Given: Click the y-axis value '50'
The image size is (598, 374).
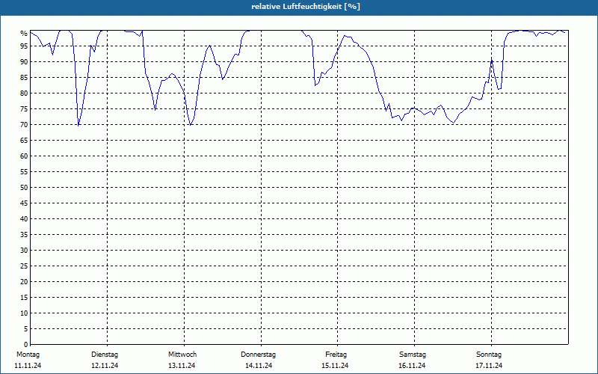Looking at the screenshot, I should pyautogui.click(x=24, y=188).
